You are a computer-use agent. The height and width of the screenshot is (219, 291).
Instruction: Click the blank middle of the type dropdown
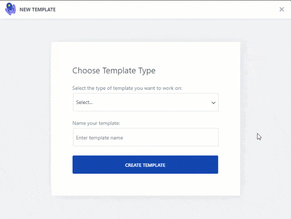[154, 103]
